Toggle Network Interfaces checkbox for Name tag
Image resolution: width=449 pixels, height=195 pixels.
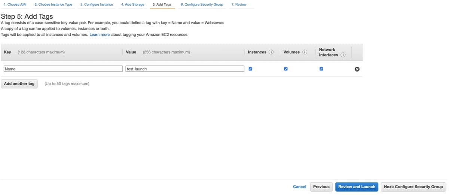[x=321, y=69]
